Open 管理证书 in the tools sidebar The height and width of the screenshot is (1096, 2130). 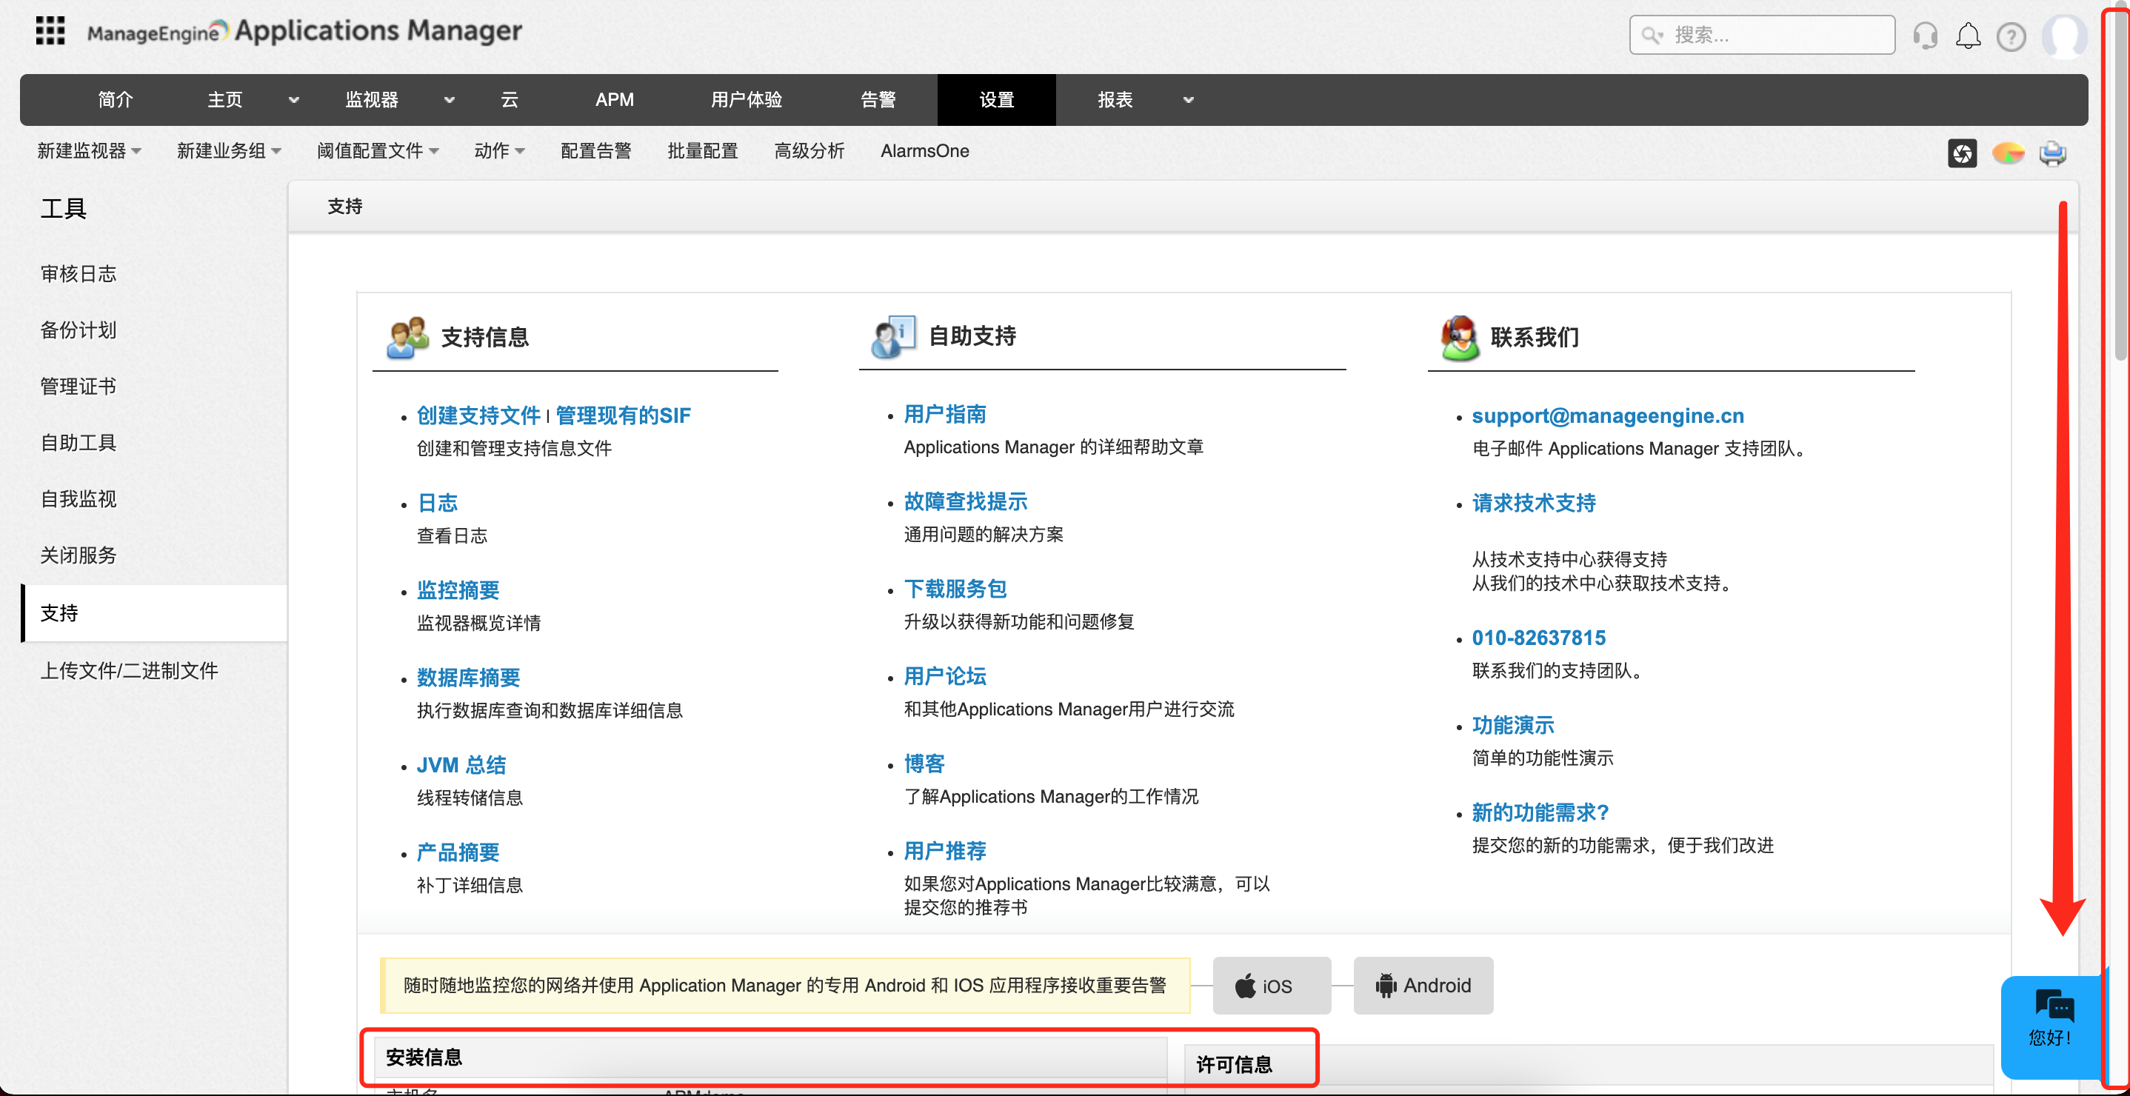79,386
